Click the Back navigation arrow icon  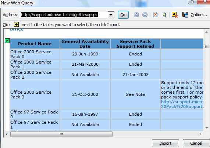136,15
